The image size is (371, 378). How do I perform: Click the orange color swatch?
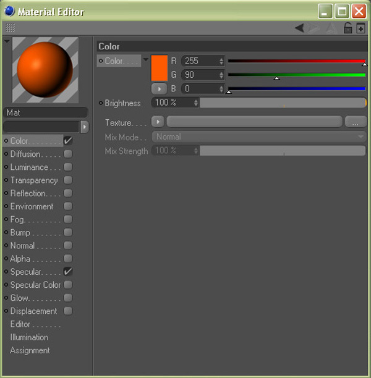160,67
